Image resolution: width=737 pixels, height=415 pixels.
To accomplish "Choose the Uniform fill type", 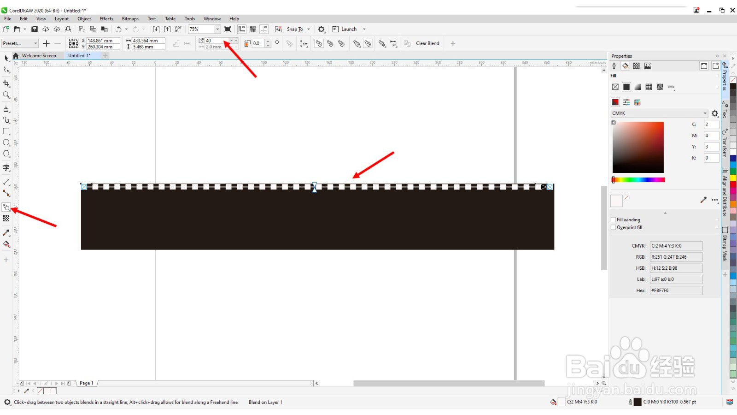I will point(626,87).
